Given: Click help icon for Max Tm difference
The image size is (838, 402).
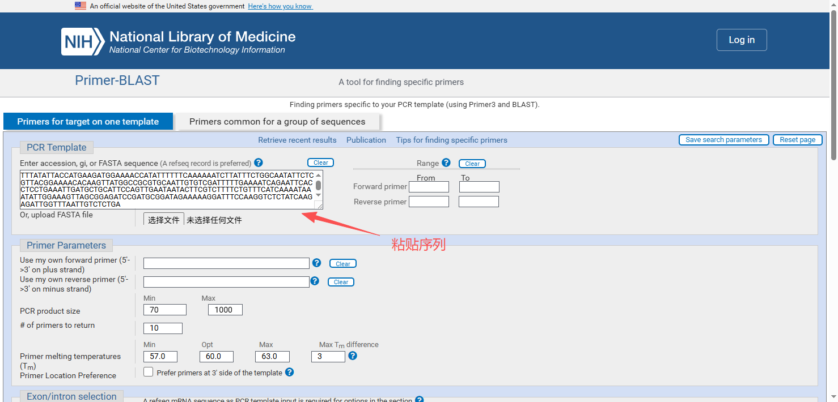Looking at the screenshot, I should [353, 356].
